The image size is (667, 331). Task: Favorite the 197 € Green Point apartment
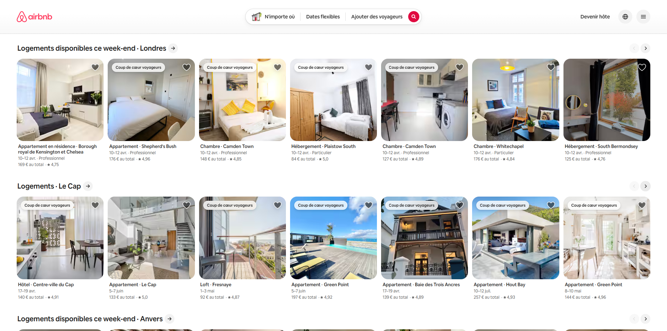click(x=369, y=205)
